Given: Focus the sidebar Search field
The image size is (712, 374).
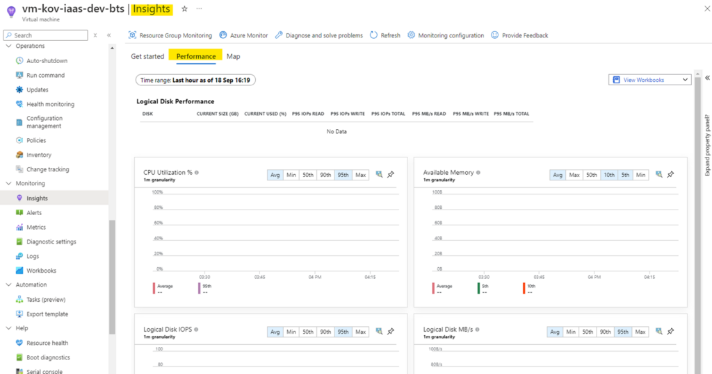Looking at the screenshot, I should point(45,35).
